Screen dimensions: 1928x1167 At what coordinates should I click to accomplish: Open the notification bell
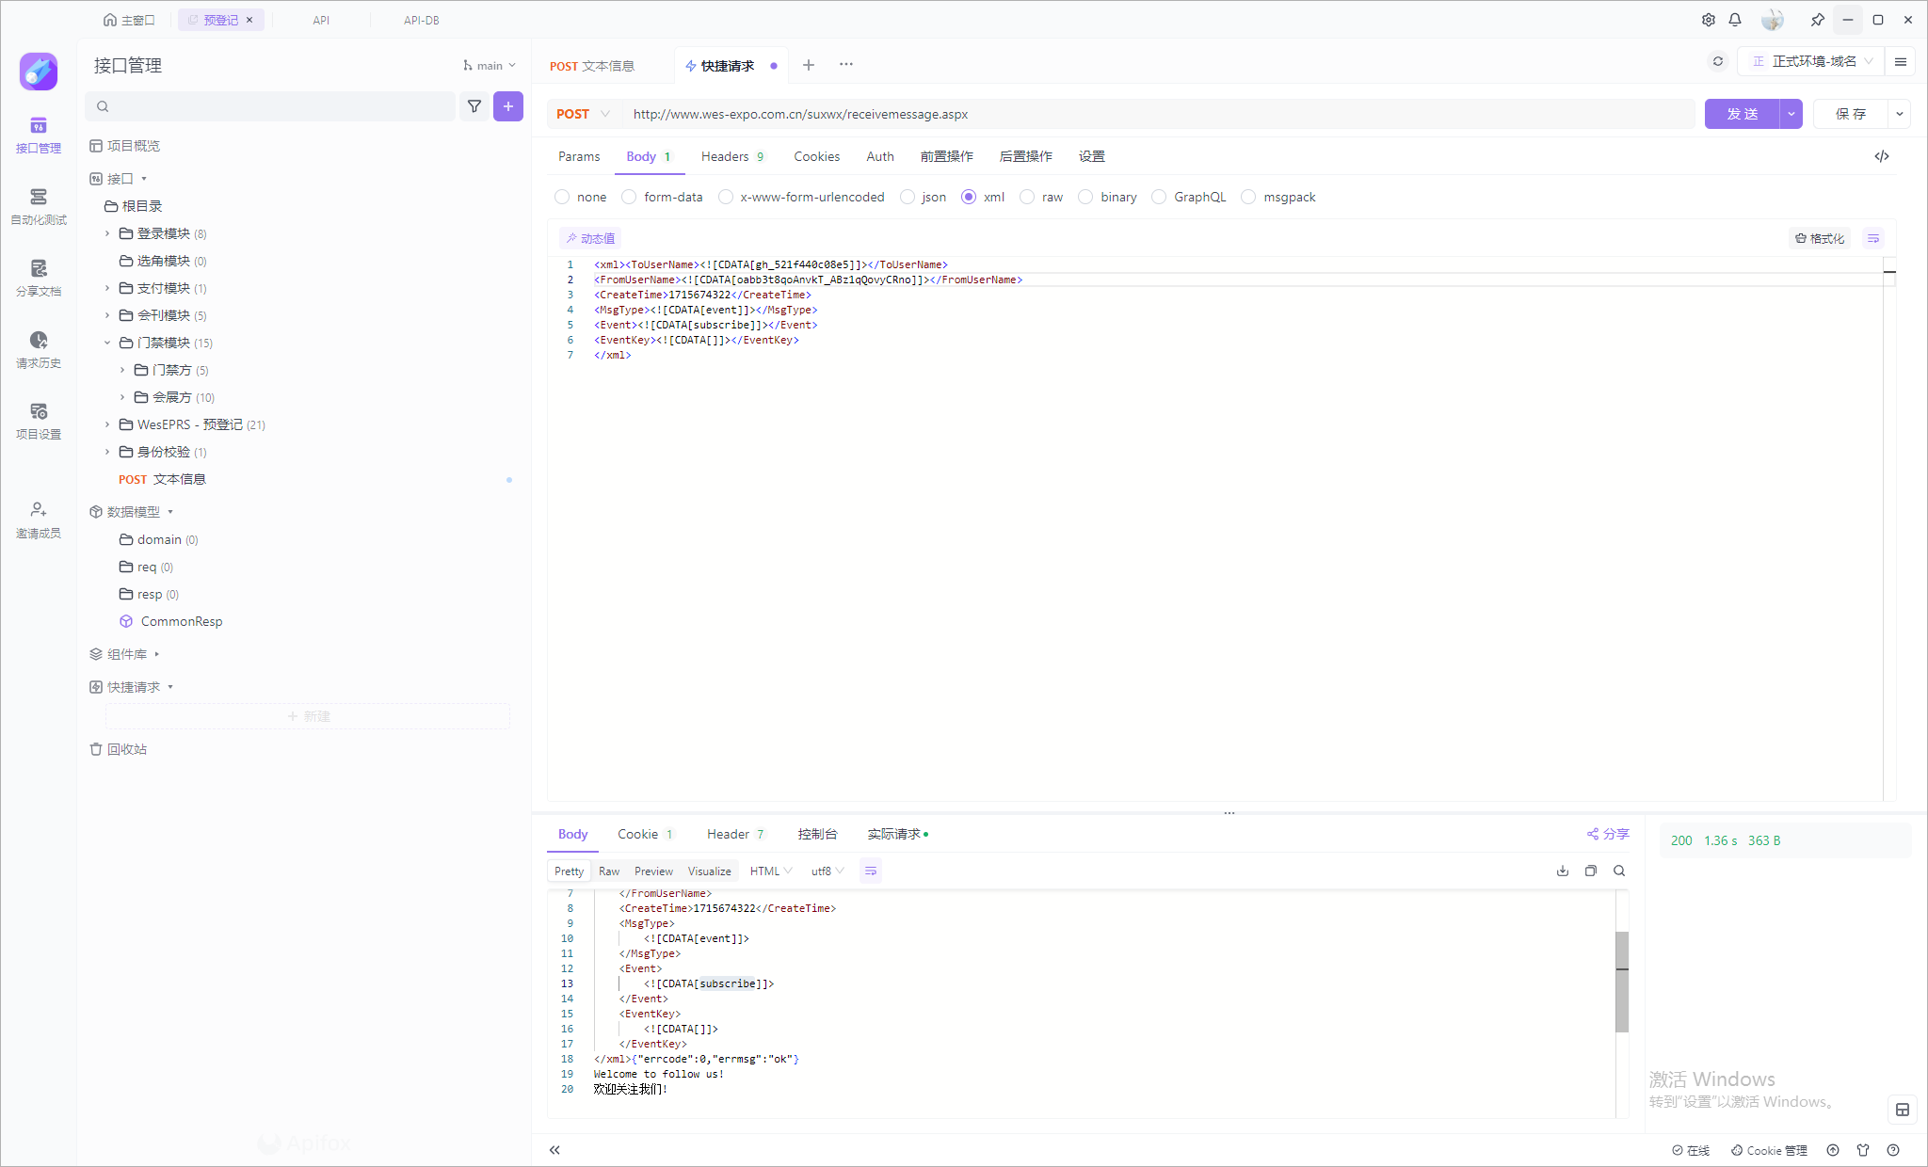pyautogui.click(x=1735, y=20)
